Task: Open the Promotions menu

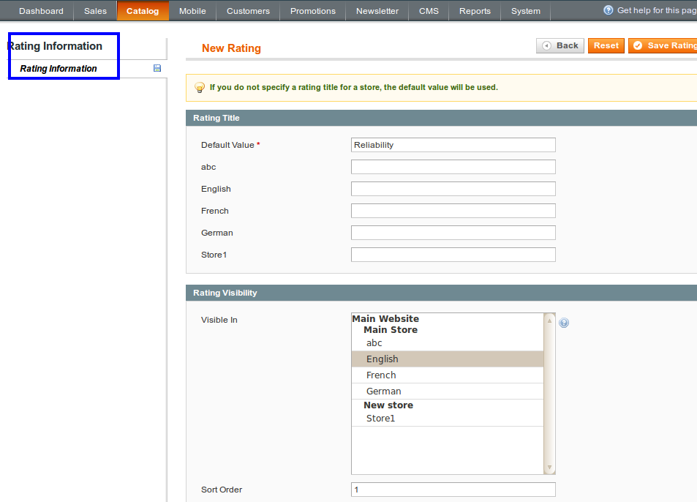Action: (x=312, y=11)
